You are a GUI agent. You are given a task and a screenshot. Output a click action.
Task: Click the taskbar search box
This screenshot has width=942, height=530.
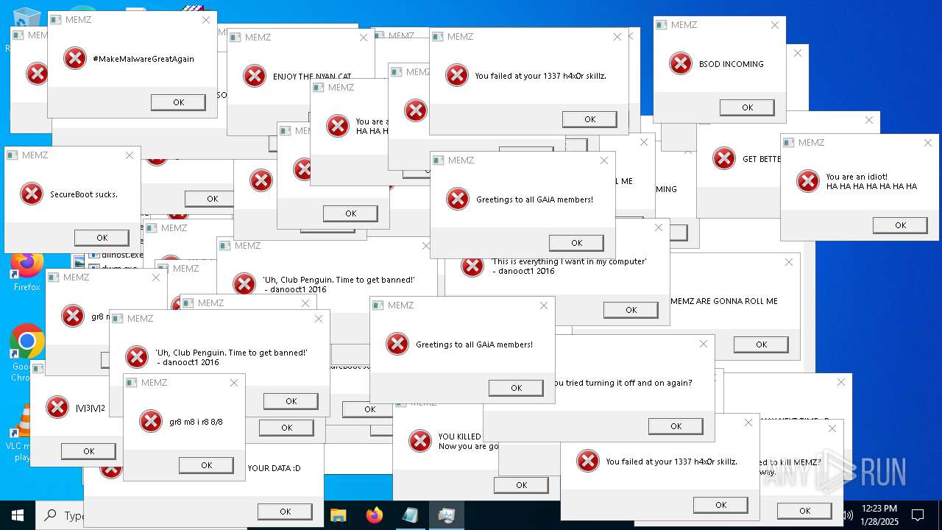coord(60,515)
